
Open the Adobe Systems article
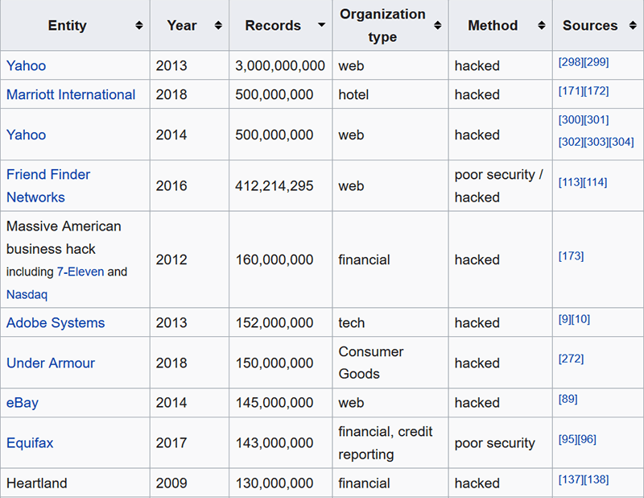click(x=55, y=322)
